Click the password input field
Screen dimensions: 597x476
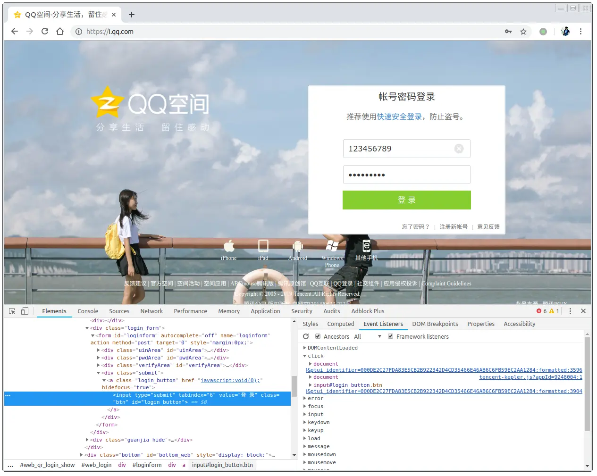coord(407,175)
